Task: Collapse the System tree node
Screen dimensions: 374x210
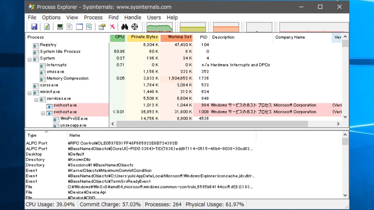Action: point(30,59)
